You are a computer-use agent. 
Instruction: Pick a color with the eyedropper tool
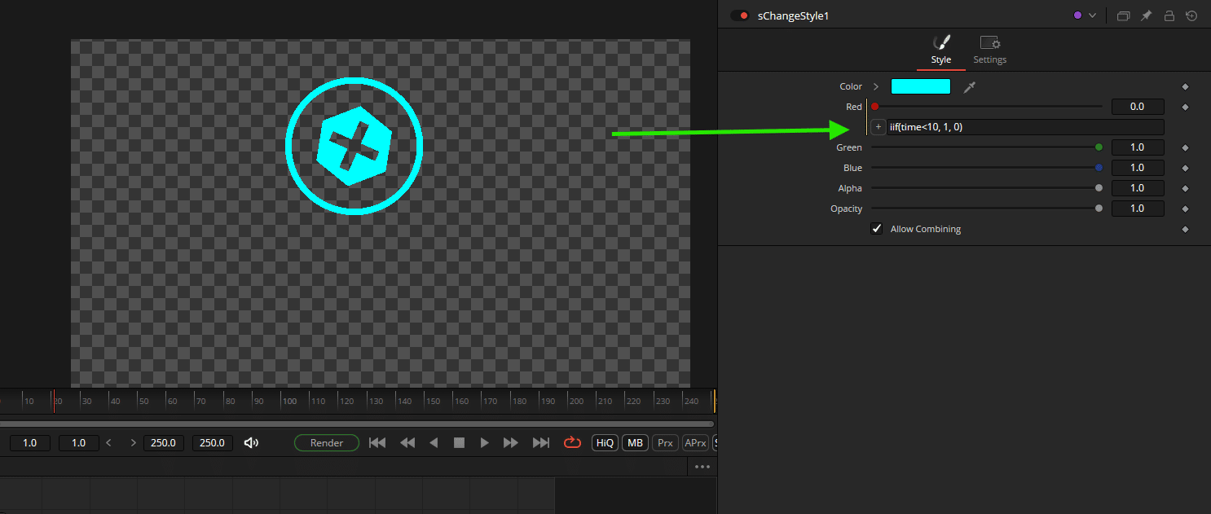969,86
